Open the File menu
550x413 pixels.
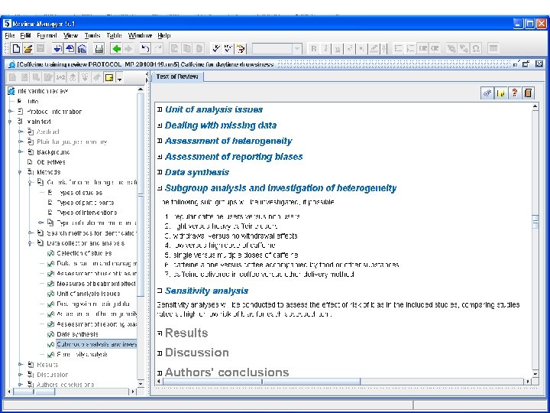point(9,35)
